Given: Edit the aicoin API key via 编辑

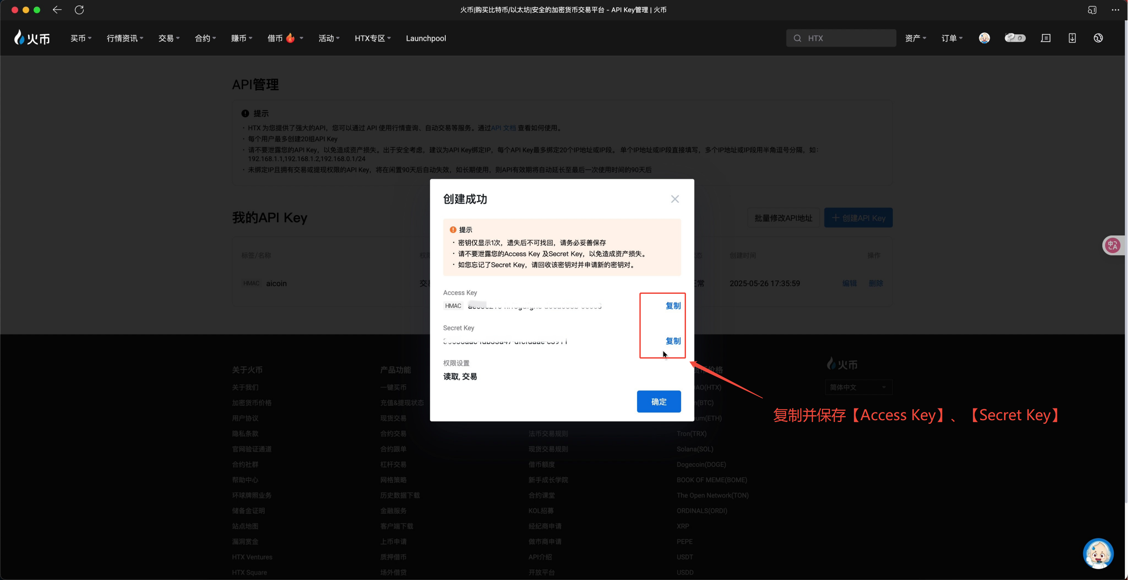Looking at the screenshot, I should tap(849, 284).
